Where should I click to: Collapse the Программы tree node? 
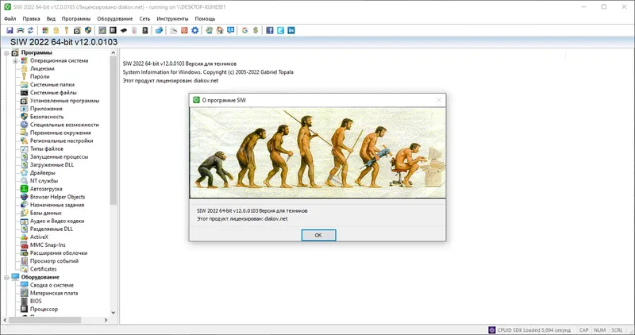6,53
